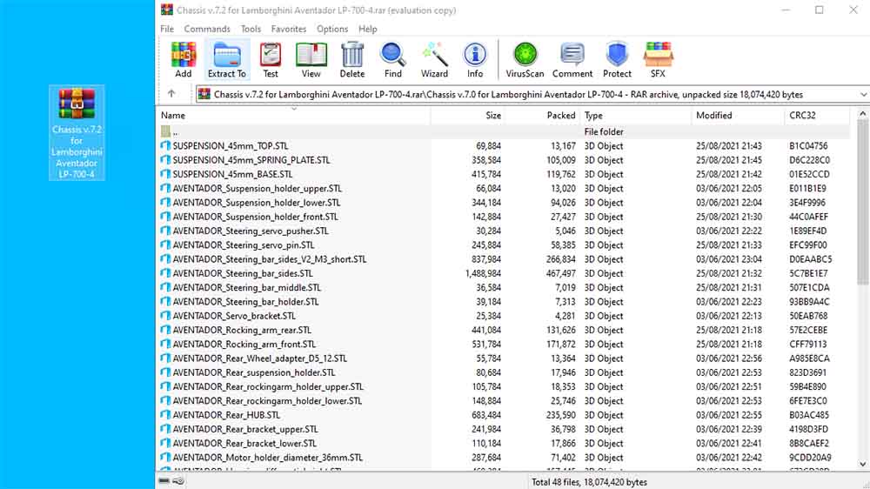The width and height of the screenshot is (870, 489).
Task: Open the Tools menu
Action: 251,29
